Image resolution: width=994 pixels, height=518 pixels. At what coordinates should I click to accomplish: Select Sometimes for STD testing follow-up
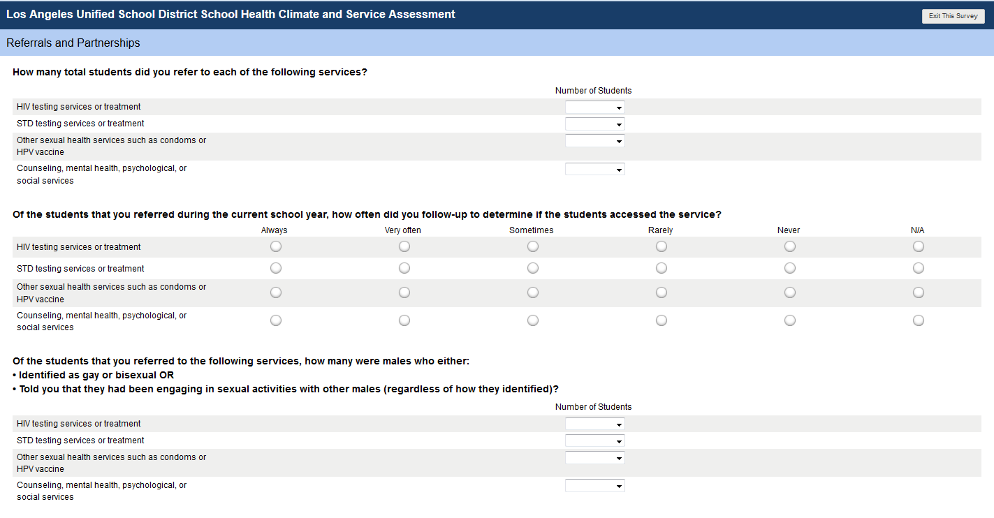click(x=533, y=268)
